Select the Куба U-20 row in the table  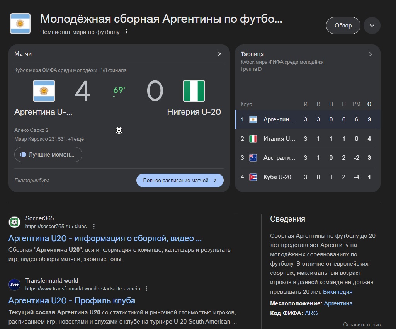[x=308, y=177]
